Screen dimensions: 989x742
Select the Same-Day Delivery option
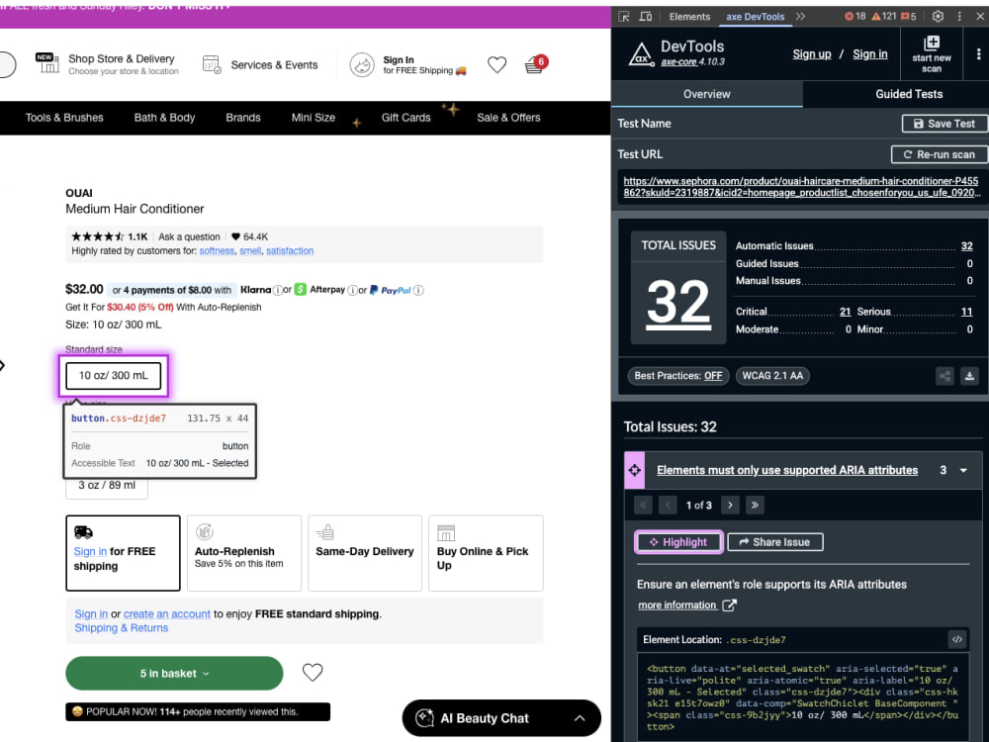tap(365, 553)
